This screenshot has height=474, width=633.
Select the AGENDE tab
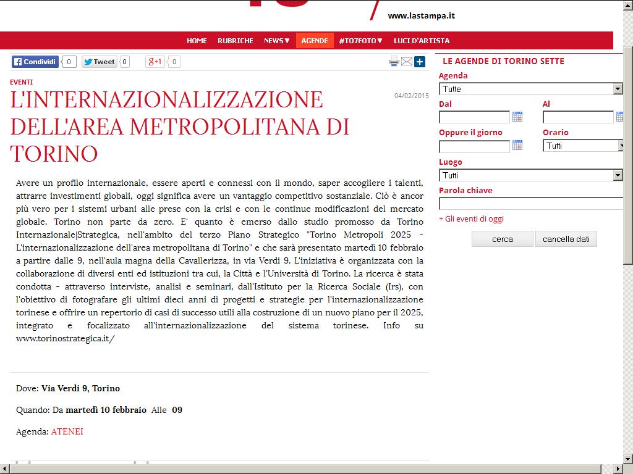coord(315,41)
